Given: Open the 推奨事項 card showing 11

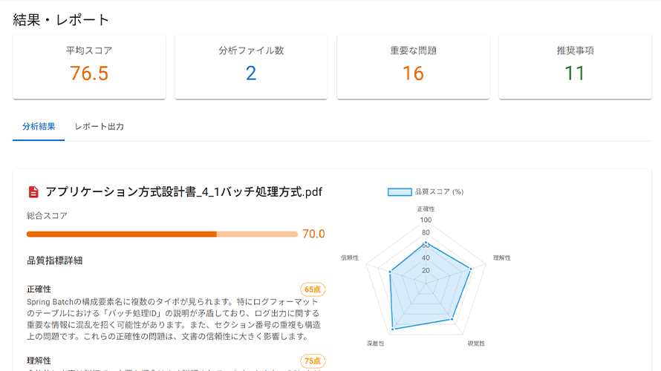Looking at the screenshot, I should coord(575,67).
